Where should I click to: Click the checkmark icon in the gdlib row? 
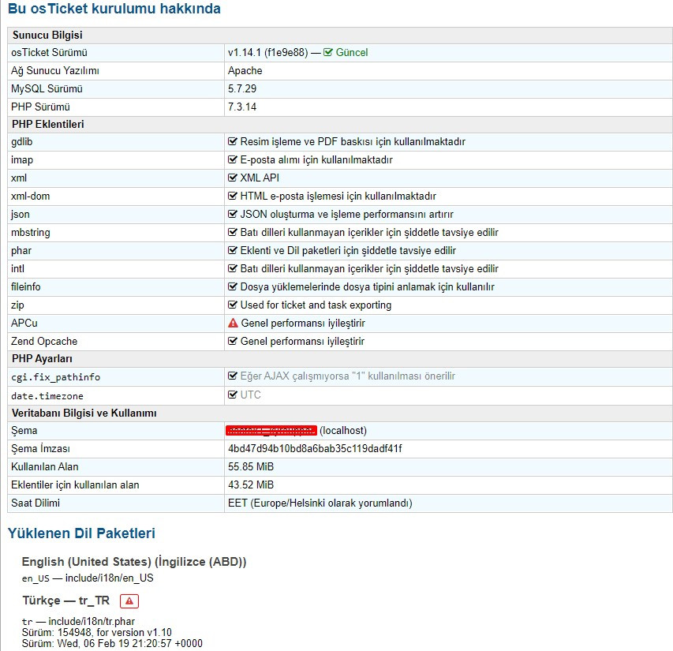[233, 142]
